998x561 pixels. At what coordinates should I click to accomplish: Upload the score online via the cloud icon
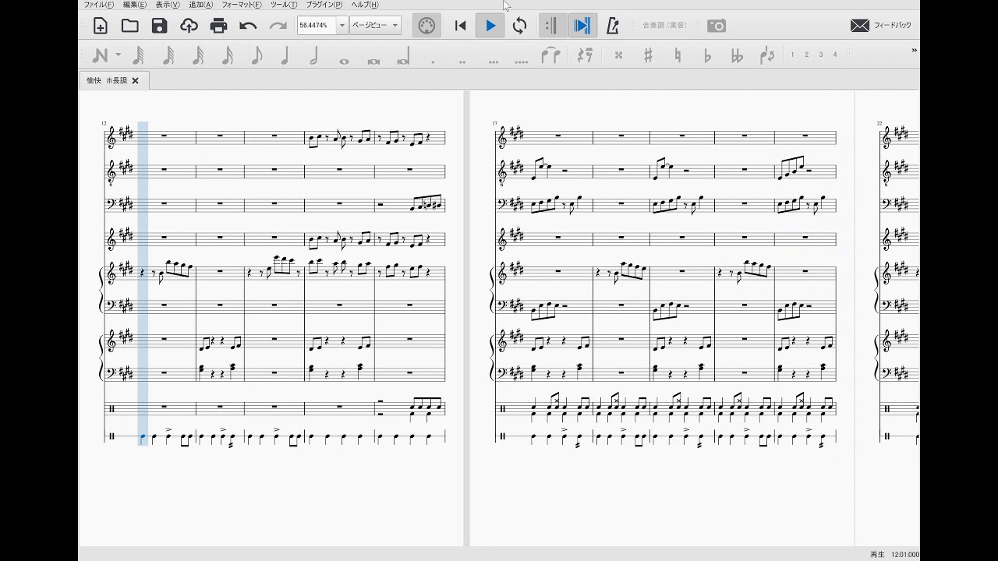tap(189, 26)
